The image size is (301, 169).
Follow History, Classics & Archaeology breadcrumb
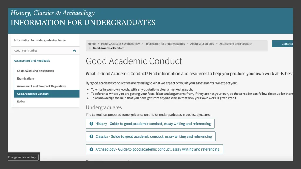pyautogui.click(x=120, y=44)
